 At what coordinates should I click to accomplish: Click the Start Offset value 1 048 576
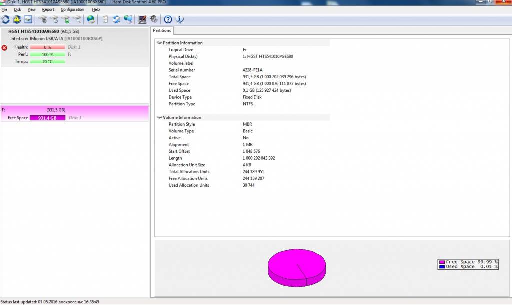tap(251, 151)
